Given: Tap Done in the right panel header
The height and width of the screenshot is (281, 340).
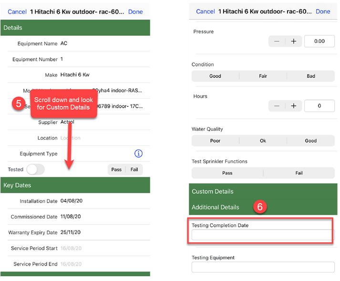Looking at the screenshot, I should [323, 11].
